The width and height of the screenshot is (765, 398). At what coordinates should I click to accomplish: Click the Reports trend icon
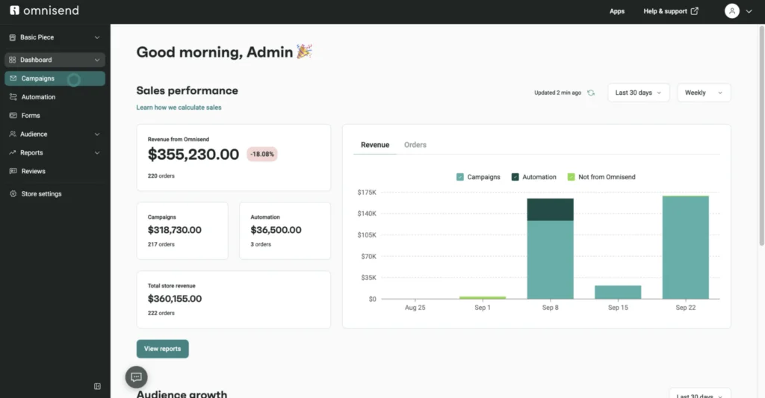(x=12, y=152)
